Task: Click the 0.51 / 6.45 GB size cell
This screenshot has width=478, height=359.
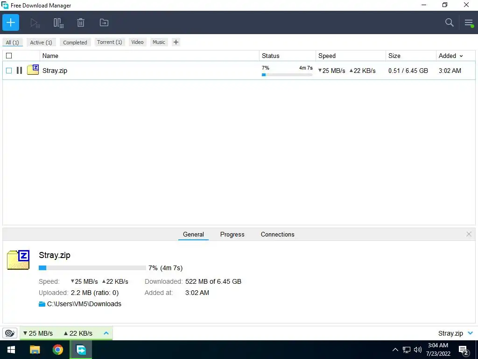Action: pos(408,71)
